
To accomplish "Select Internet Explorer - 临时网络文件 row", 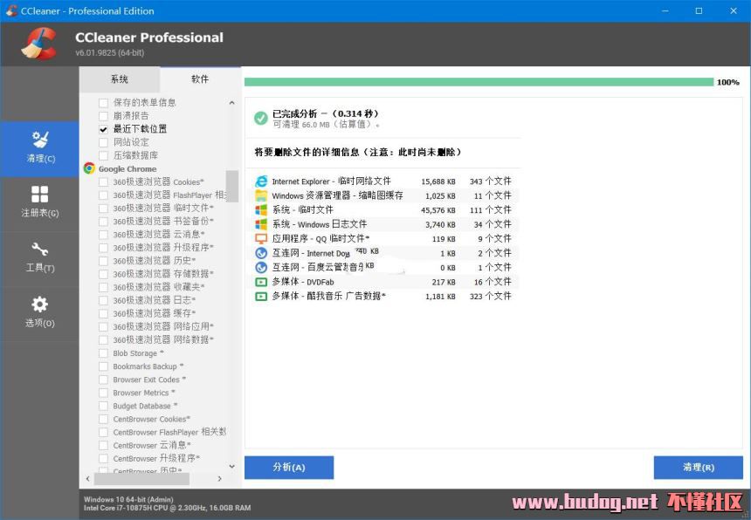I will [383, 181].
